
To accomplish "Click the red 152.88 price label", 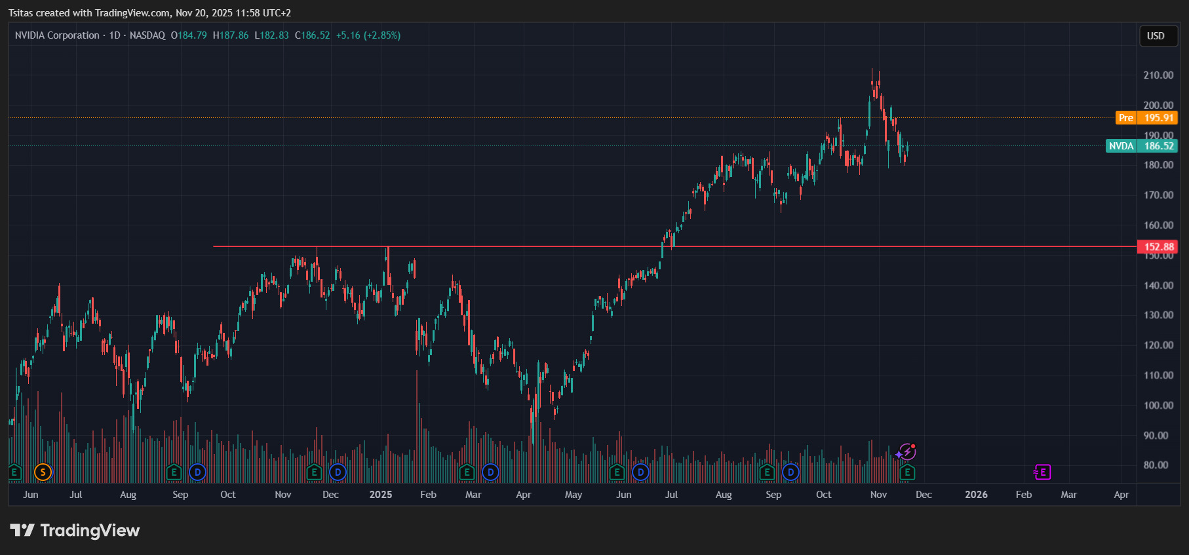I will click(x=1158, y=247).
